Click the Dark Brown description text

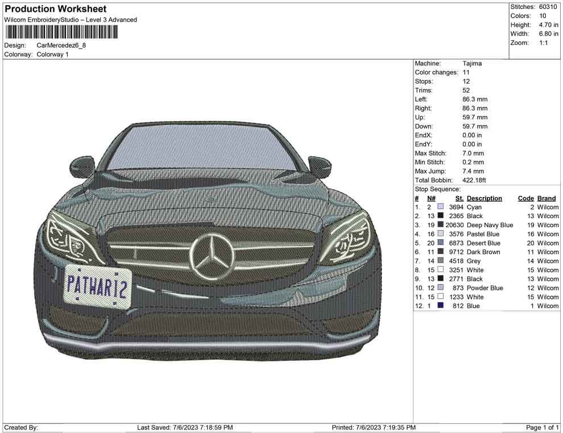(483, 252)
